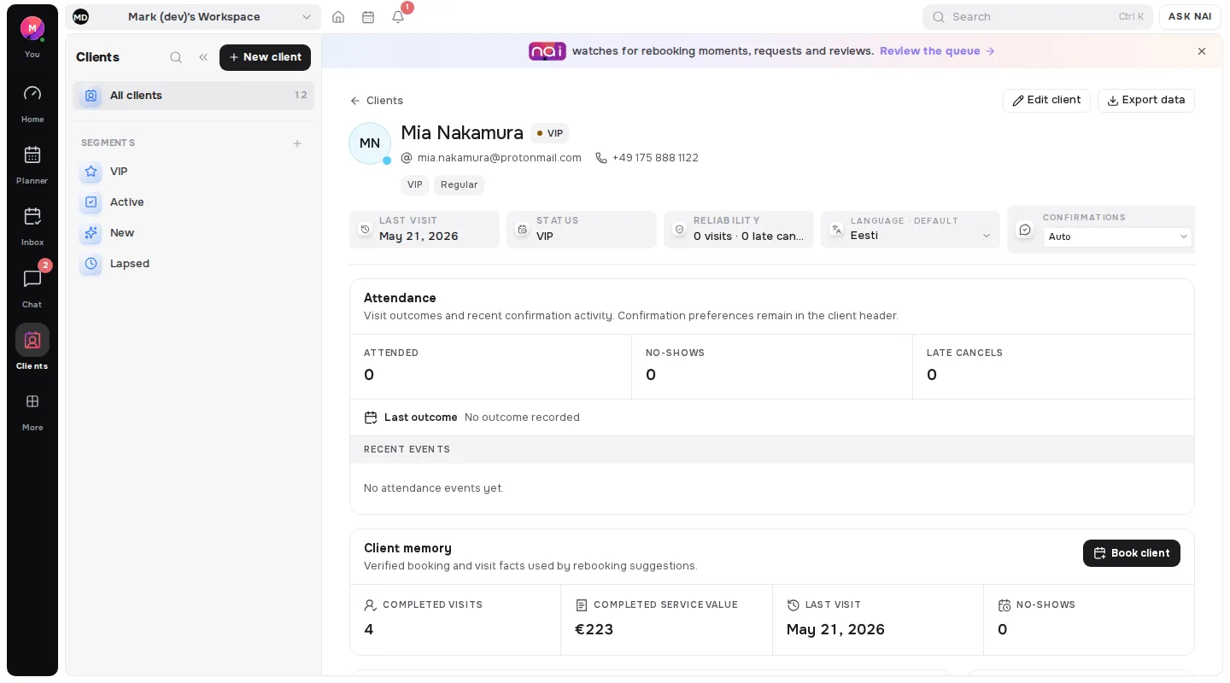This screenshot has height=683, width=1230.
Task: Open ASK NAI assistant
Action: click(1190, 17)
